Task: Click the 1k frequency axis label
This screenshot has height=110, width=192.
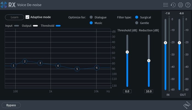Action: coord(50,91)
